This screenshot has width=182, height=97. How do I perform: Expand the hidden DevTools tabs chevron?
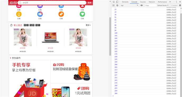pos(170,2)
